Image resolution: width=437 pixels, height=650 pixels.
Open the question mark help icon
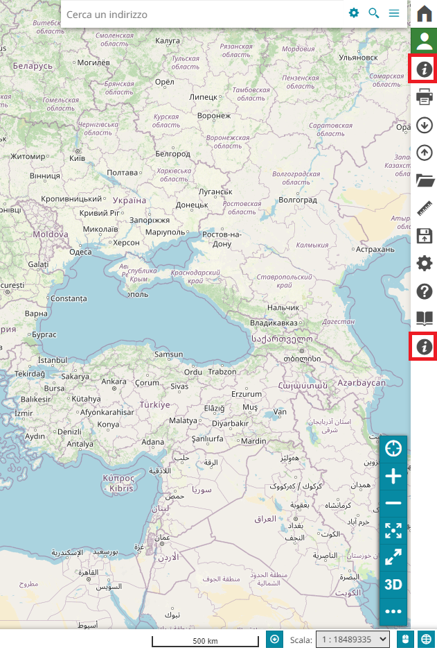(x=424, y=291)
